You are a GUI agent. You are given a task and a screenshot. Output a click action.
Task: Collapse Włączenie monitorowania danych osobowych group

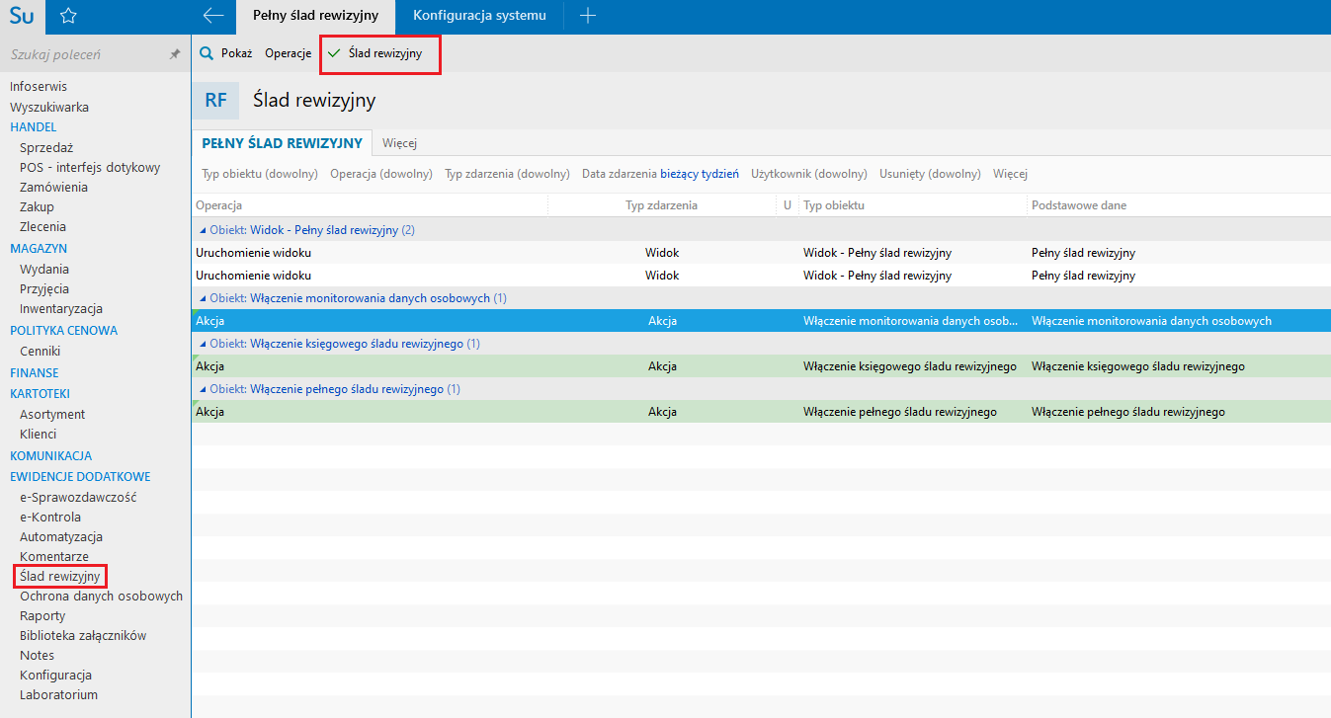204,298
